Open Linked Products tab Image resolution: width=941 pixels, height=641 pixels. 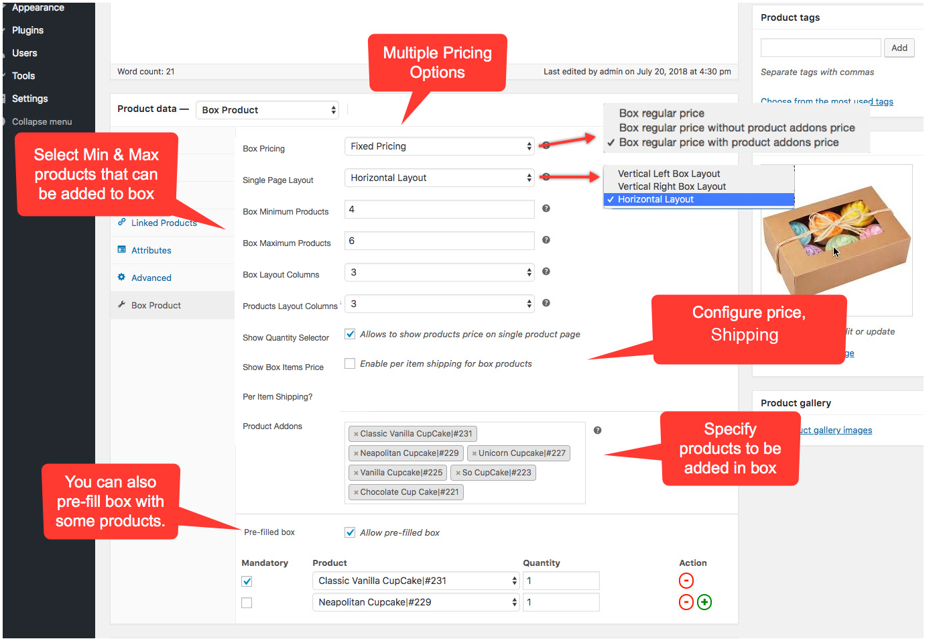pyautogui.click(x=164, y=223)
